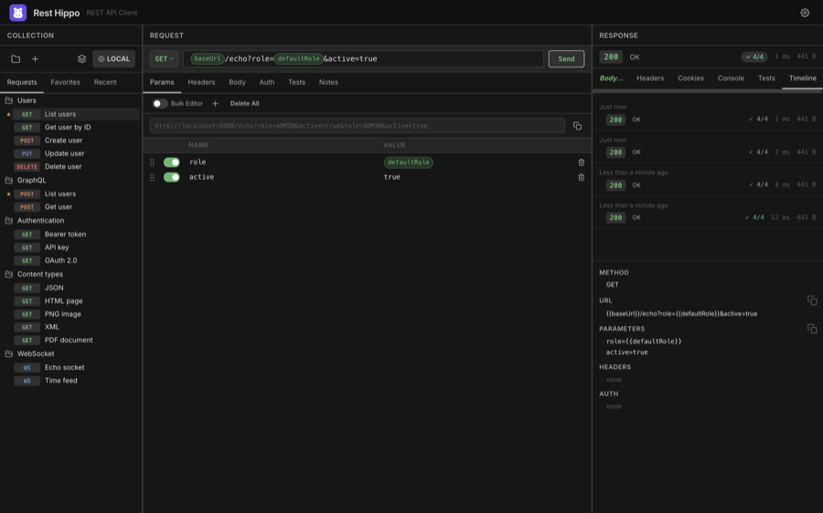Select the 4 ms timeline entry
The image size is (823, 513).
[708, 180]
